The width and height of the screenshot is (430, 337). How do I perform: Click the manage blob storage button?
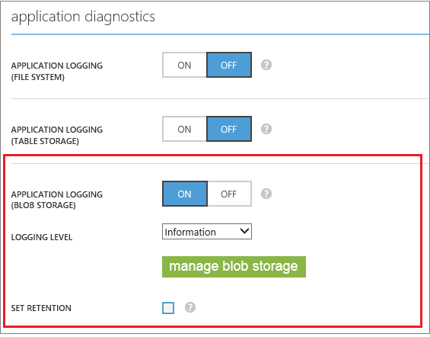(x=234, y=267)
